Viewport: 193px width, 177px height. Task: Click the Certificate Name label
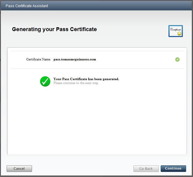pos(39,59)
